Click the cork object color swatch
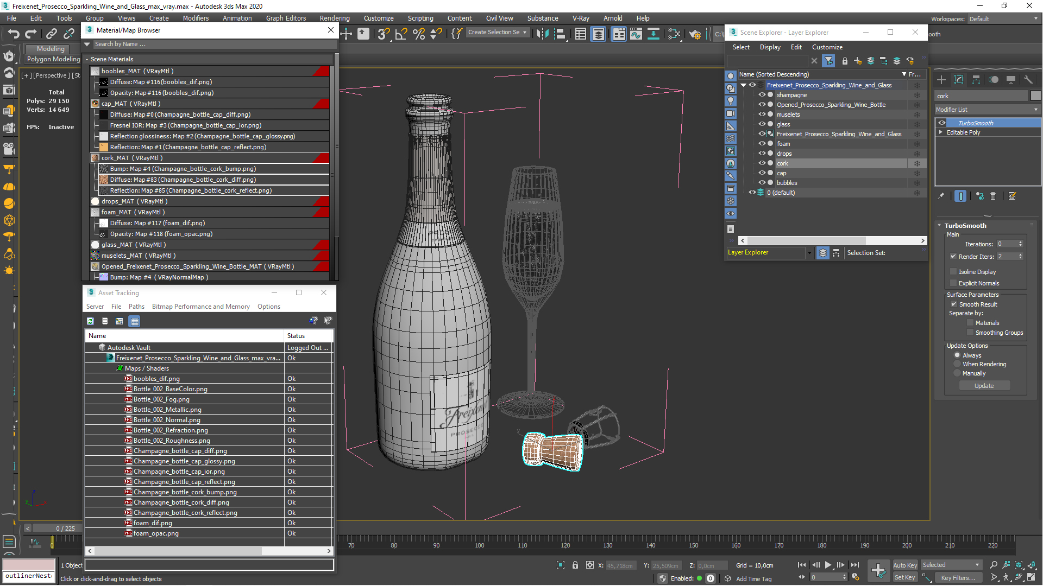1043x586 pixels. 1035,96
